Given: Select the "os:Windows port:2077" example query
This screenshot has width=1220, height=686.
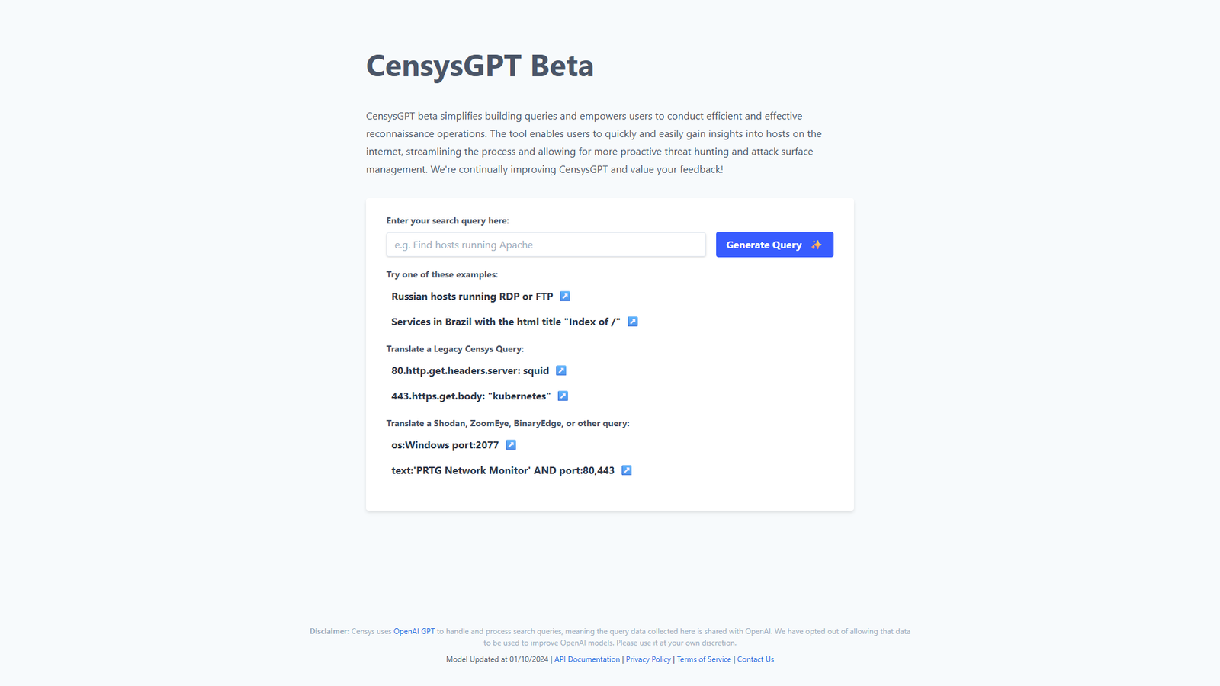Looking at the screenshot, I should [445, 444].
